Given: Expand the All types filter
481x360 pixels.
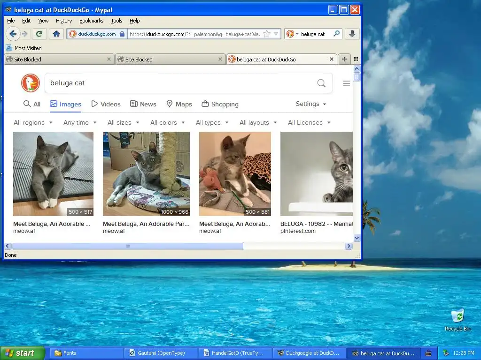Looking at the screenshot, I should pos(212,122).
